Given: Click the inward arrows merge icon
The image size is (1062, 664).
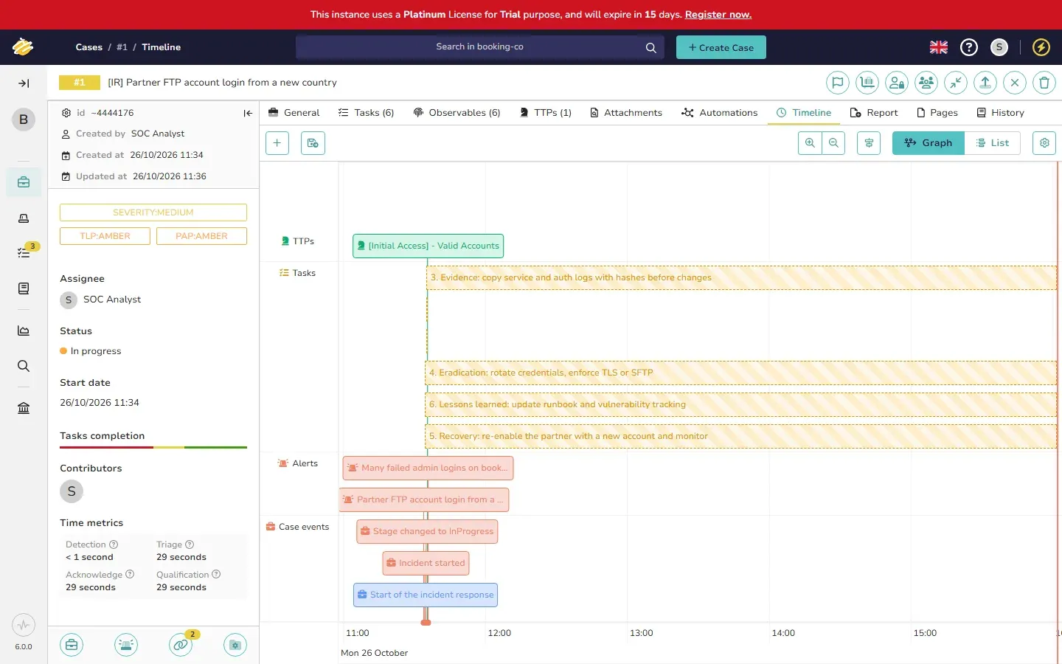Looking at the screenshot, I should (956, 83).
